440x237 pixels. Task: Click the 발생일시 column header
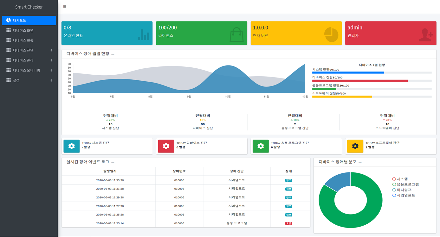tap(110, 171)
